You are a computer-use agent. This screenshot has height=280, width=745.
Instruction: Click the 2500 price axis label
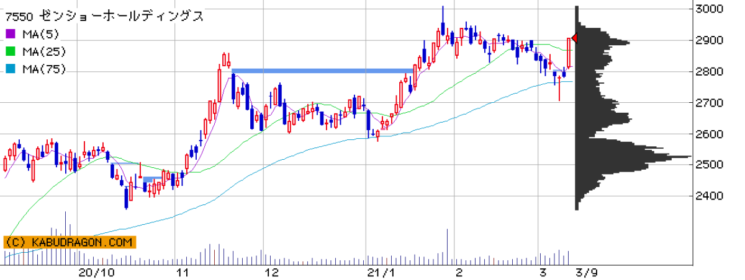coord(709,165)
